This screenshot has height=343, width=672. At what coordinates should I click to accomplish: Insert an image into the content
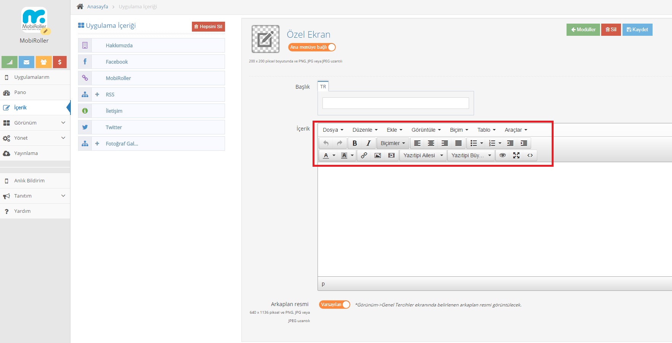pyautogui.click(x=378, y=155)
